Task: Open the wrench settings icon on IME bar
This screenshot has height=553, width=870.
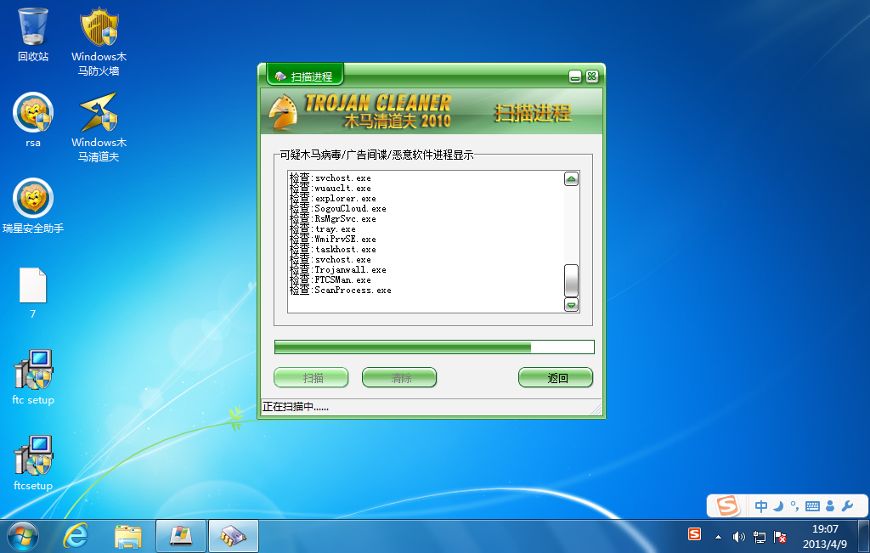Action: click(x=847, y=505)
